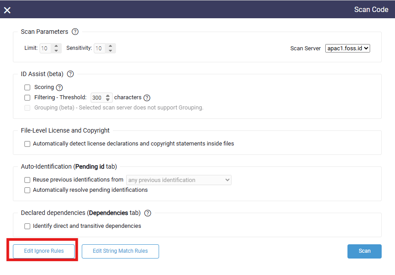Enable the Scoring checkbox
Image resolution: width=395 pixels, height=275 pixels.
pos(28,88)
